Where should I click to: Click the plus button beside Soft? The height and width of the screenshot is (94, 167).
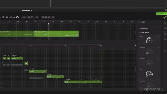click(158, 70)
